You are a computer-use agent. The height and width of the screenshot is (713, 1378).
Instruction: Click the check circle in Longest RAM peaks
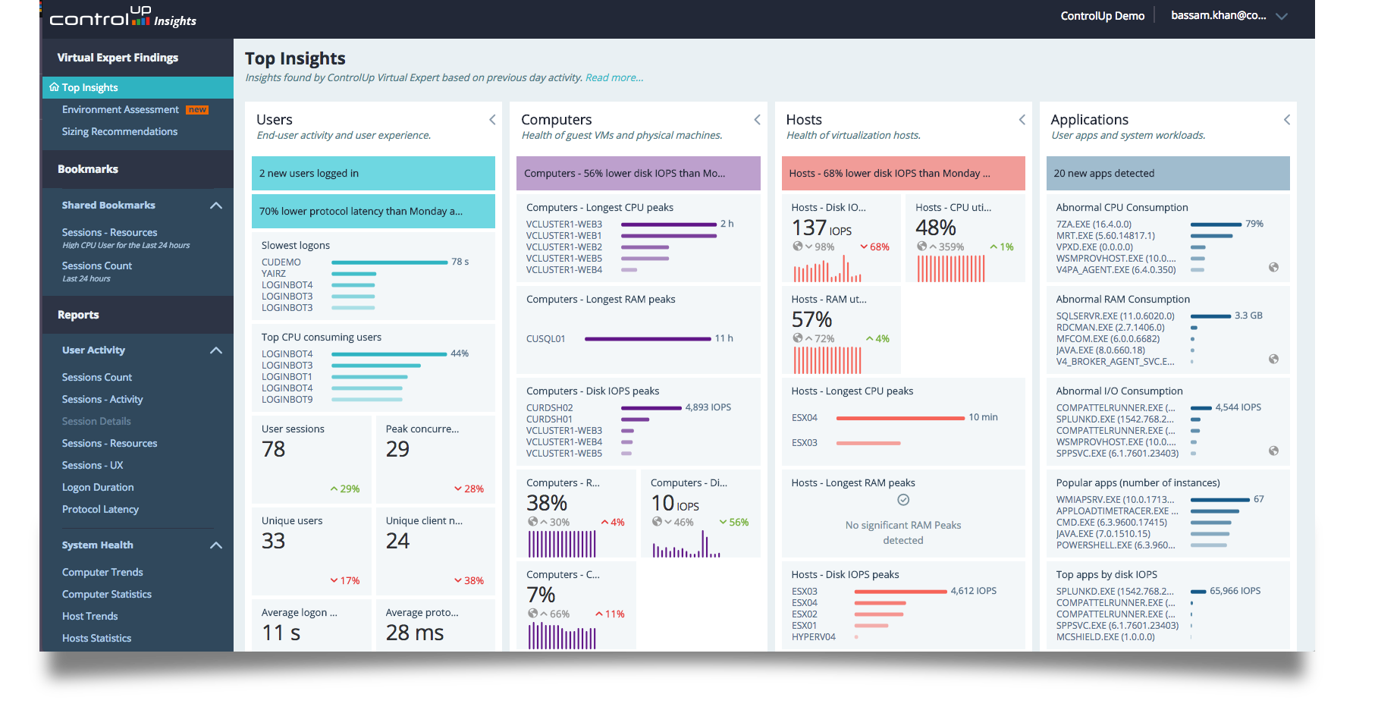[x=903, y=500]
